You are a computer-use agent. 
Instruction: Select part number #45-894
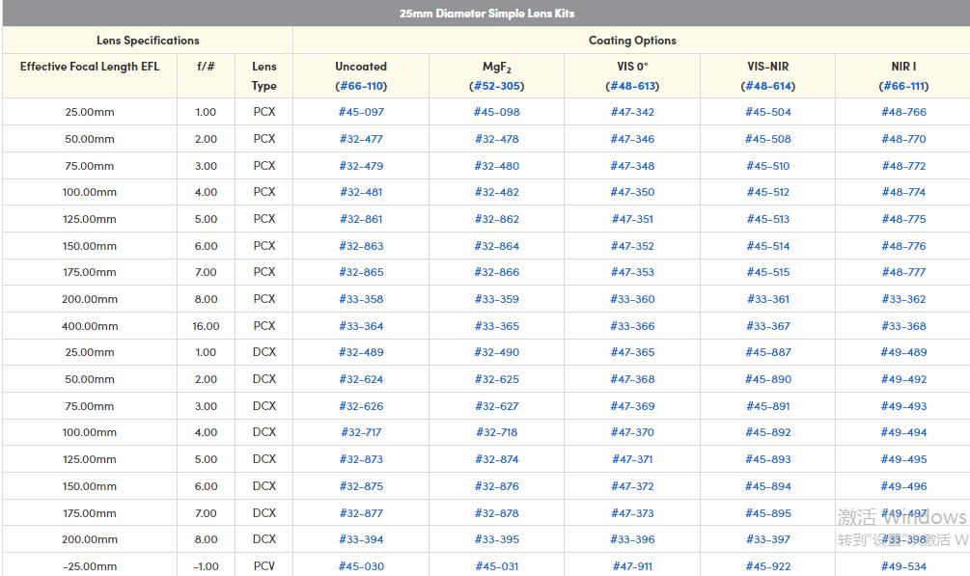point(767,486)
